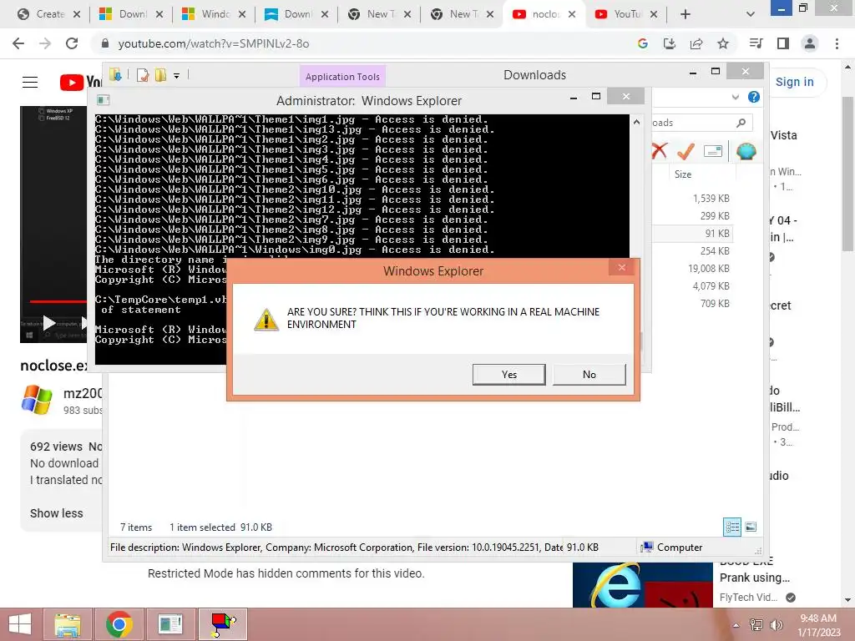Click the Google icon in address bar

[x=643, y=43]
